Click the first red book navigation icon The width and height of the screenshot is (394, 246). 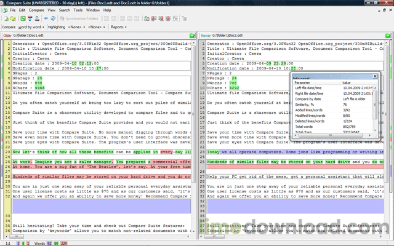[154, 18]
